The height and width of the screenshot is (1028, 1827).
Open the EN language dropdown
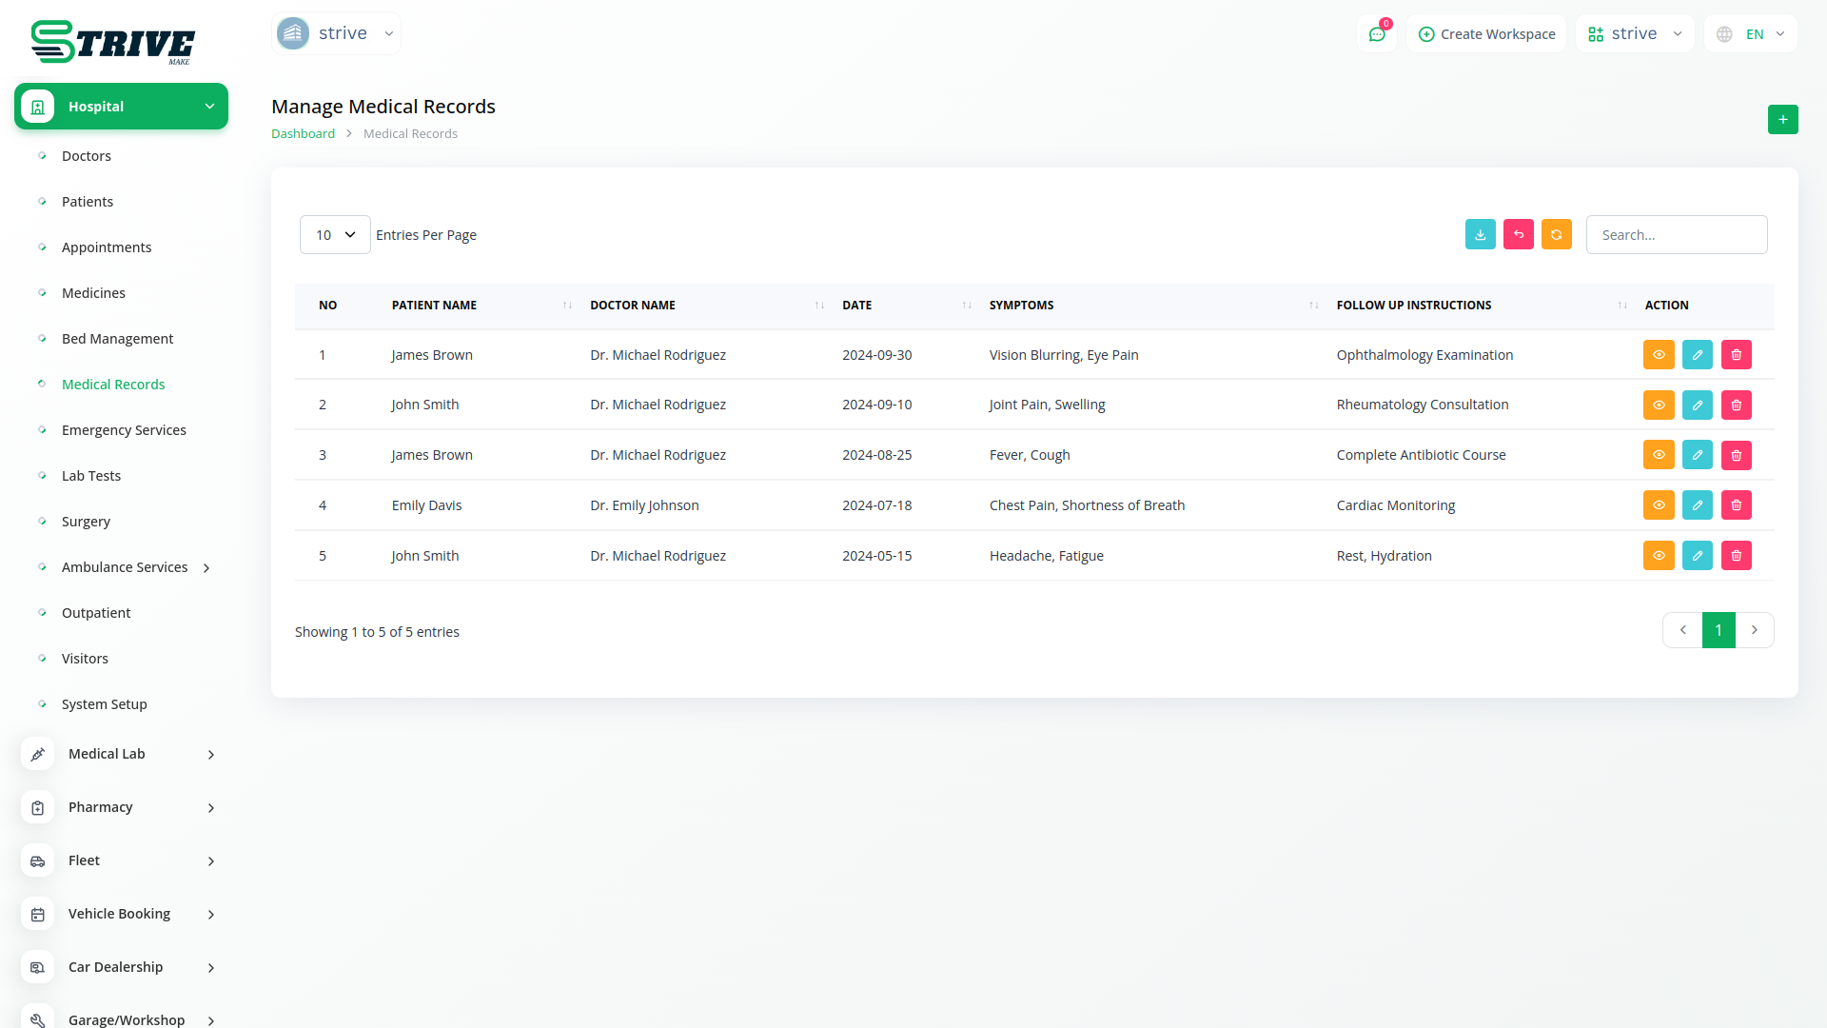click(1751, 34)
